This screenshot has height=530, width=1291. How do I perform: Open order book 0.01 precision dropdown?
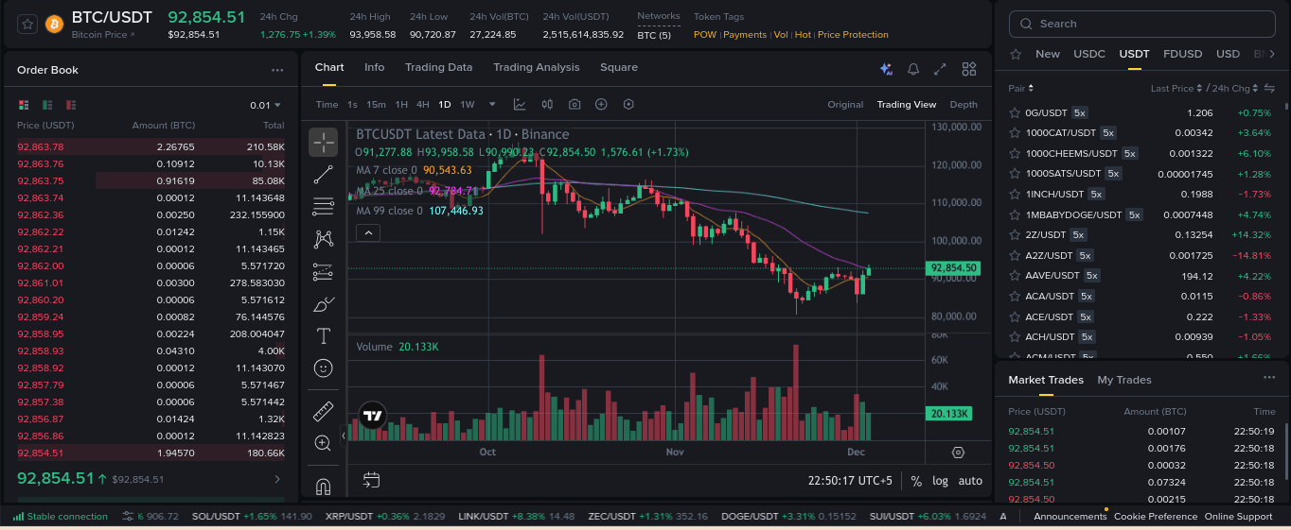265,105
